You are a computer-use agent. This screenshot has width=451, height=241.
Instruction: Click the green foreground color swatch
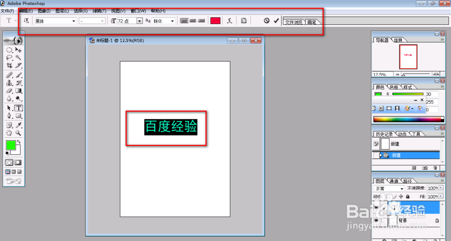(x=11, y=145)
